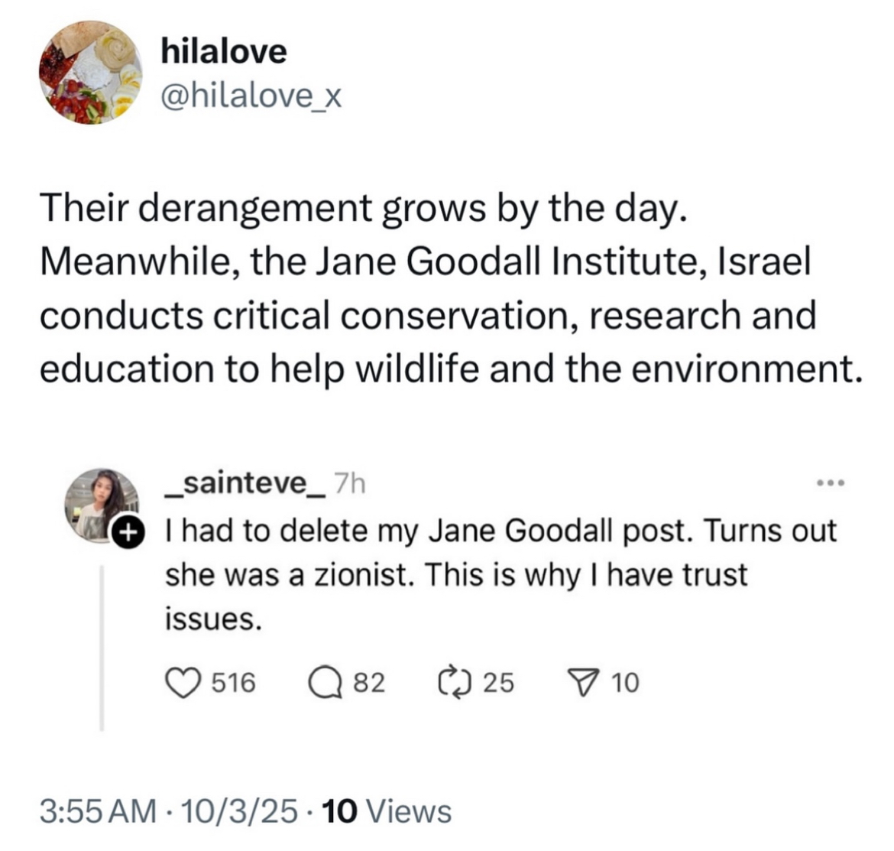This screenshot has height=851, width=894.
Task: Repost using the arrows icon
Action: click(455, 681)
